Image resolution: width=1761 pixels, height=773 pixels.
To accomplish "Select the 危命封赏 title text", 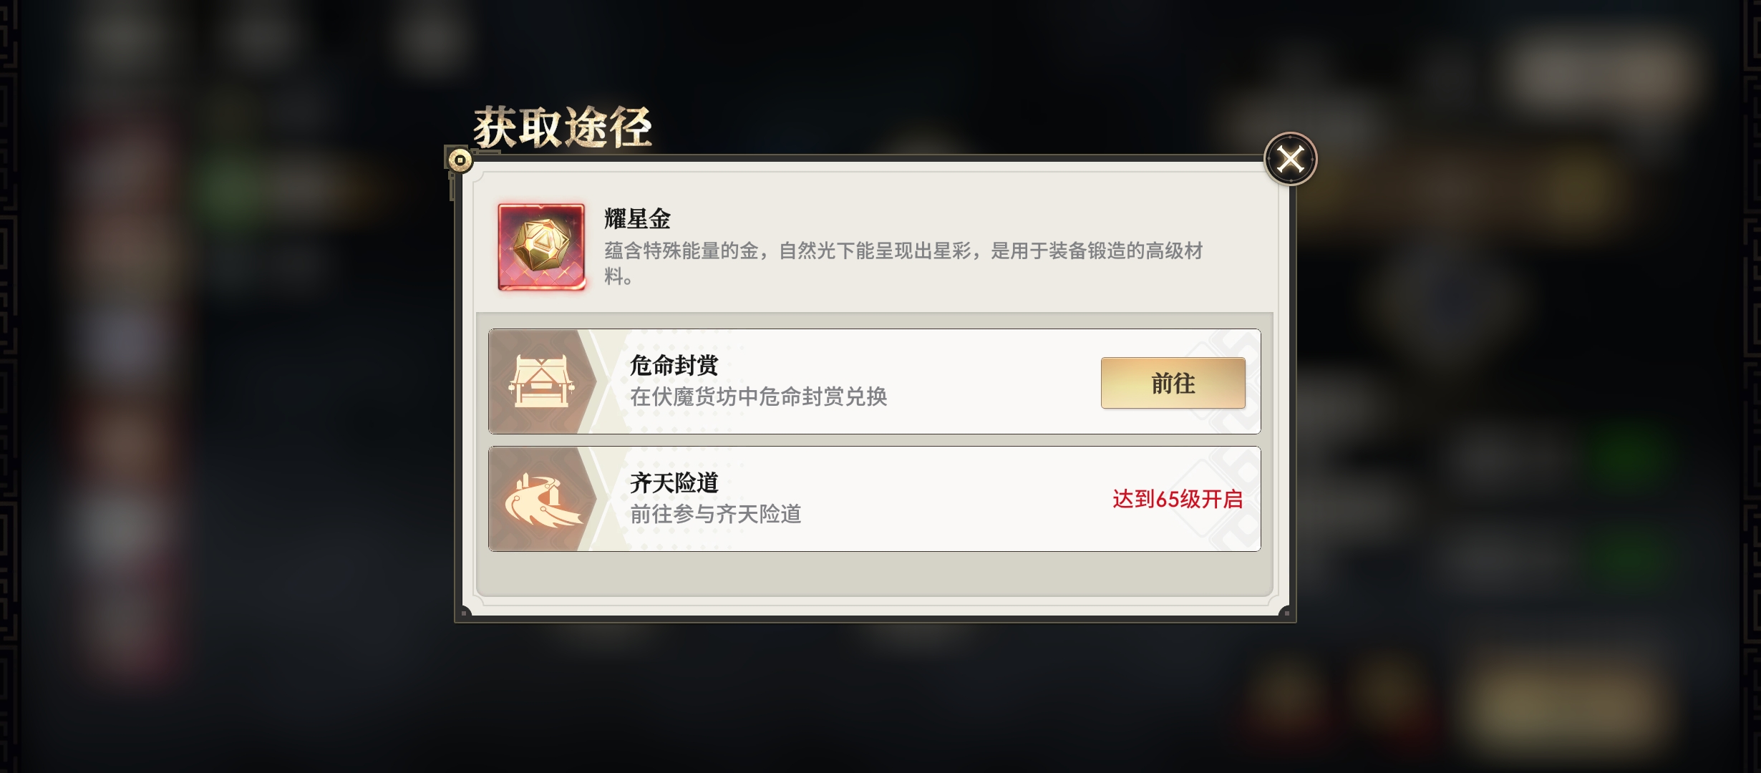I will coord(674,365).
